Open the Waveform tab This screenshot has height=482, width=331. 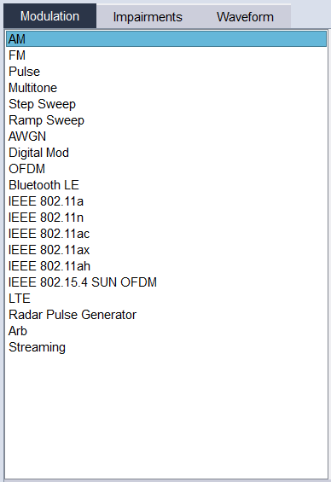245,16
